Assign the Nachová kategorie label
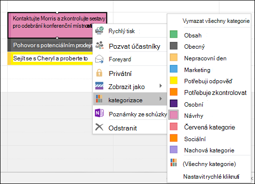The image size is (255, 184). tap(209, 150)
